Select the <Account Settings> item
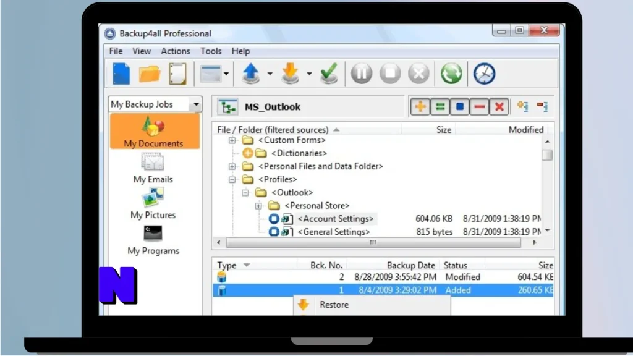 point(336,219)
